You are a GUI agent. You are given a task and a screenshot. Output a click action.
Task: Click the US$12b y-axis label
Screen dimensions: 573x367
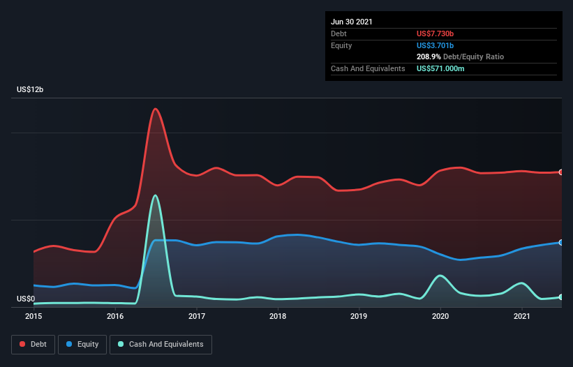(x=30, y=89)
